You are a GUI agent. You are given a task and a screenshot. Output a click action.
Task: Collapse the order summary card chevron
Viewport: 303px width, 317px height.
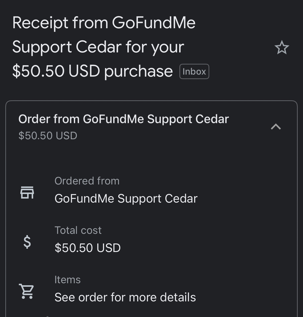point(276,126)
